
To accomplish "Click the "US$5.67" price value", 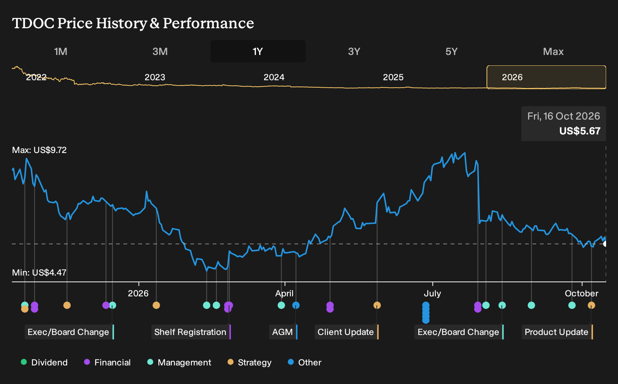I will click(580, 131).
